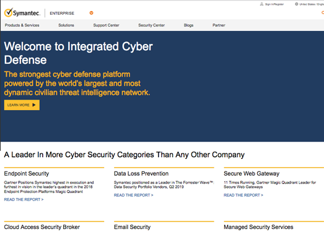The image size is (324, 232).
Task: Click 'A Leader In More Cyber Security Categories' heading
Action: point(124,155)
